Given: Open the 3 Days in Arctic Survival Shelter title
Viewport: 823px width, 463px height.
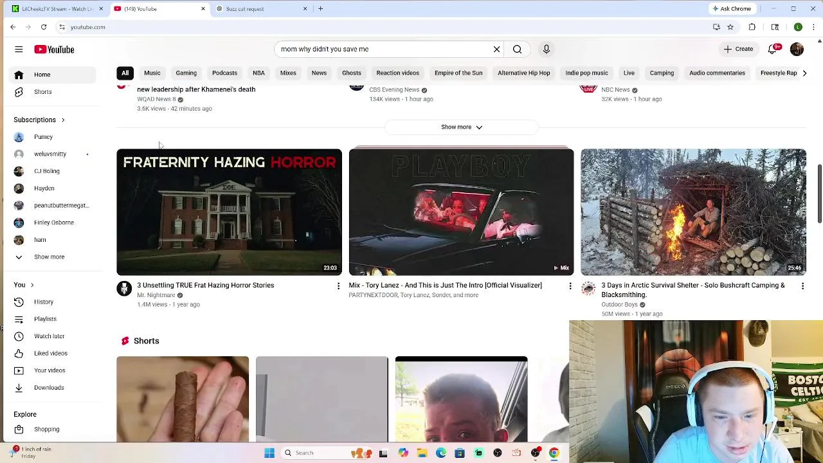Looking at the screenshot, I should (693, 290).
